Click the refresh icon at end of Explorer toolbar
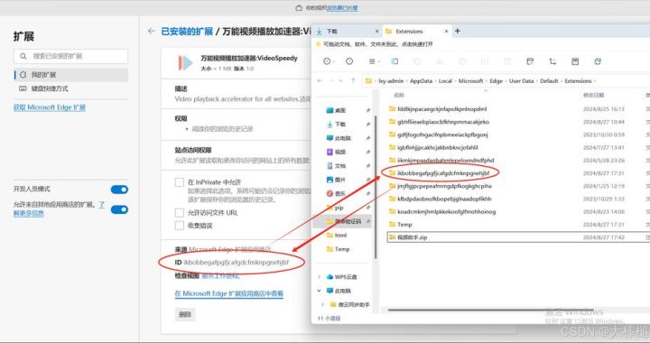650x343 pixels. click(x=598, y=61)
